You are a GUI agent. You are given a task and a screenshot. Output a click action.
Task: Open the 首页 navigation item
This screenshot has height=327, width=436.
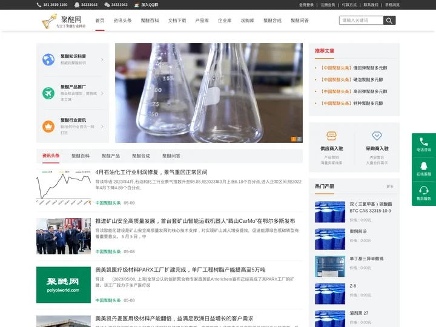(100, 21)
